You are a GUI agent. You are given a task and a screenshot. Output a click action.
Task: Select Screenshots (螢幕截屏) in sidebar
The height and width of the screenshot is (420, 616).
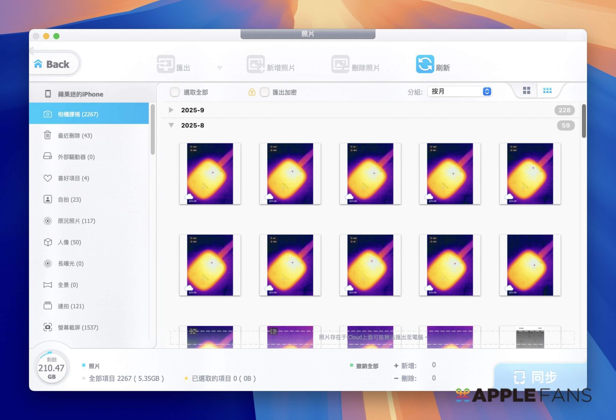tap(78, 327)
